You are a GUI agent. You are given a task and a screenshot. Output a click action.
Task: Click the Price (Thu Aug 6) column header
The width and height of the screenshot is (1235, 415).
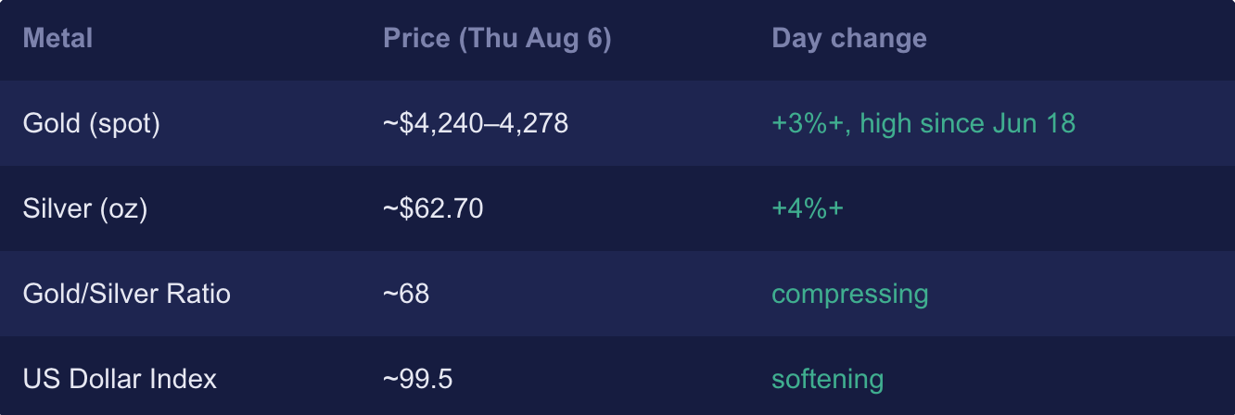coord(497,39)
